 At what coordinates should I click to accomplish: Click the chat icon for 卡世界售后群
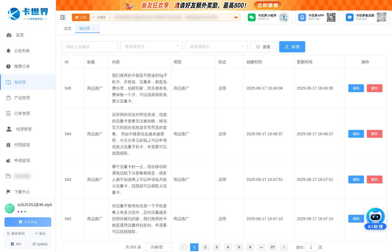tap(350, 17)
